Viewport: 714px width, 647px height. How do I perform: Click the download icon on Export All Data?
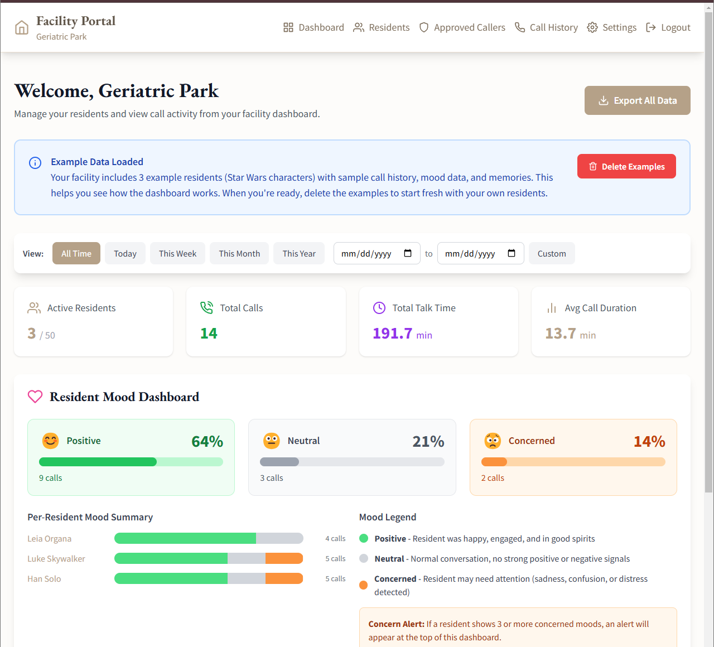click(604, 100)
